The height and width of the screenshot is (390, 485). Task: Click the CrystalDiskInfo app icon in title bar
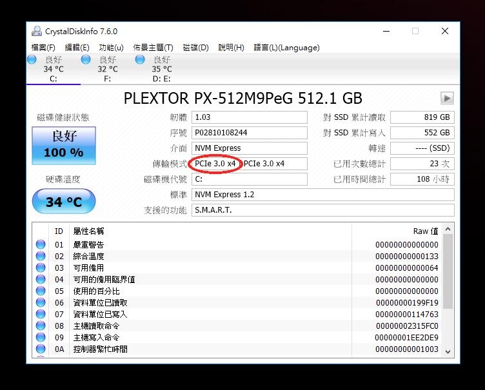37,31
